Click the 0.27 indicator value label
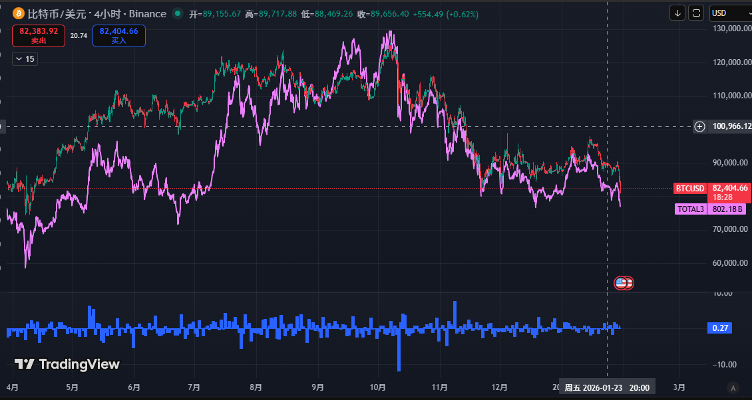752x400 pixels. point(719,328)
